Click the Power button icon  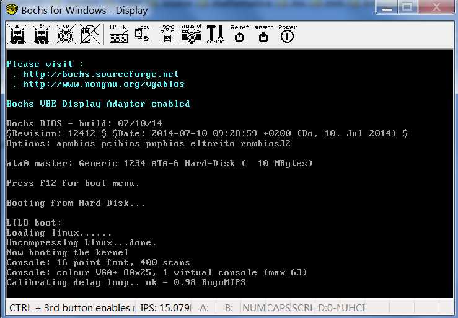pyautogui.click(x=288, y=34)
